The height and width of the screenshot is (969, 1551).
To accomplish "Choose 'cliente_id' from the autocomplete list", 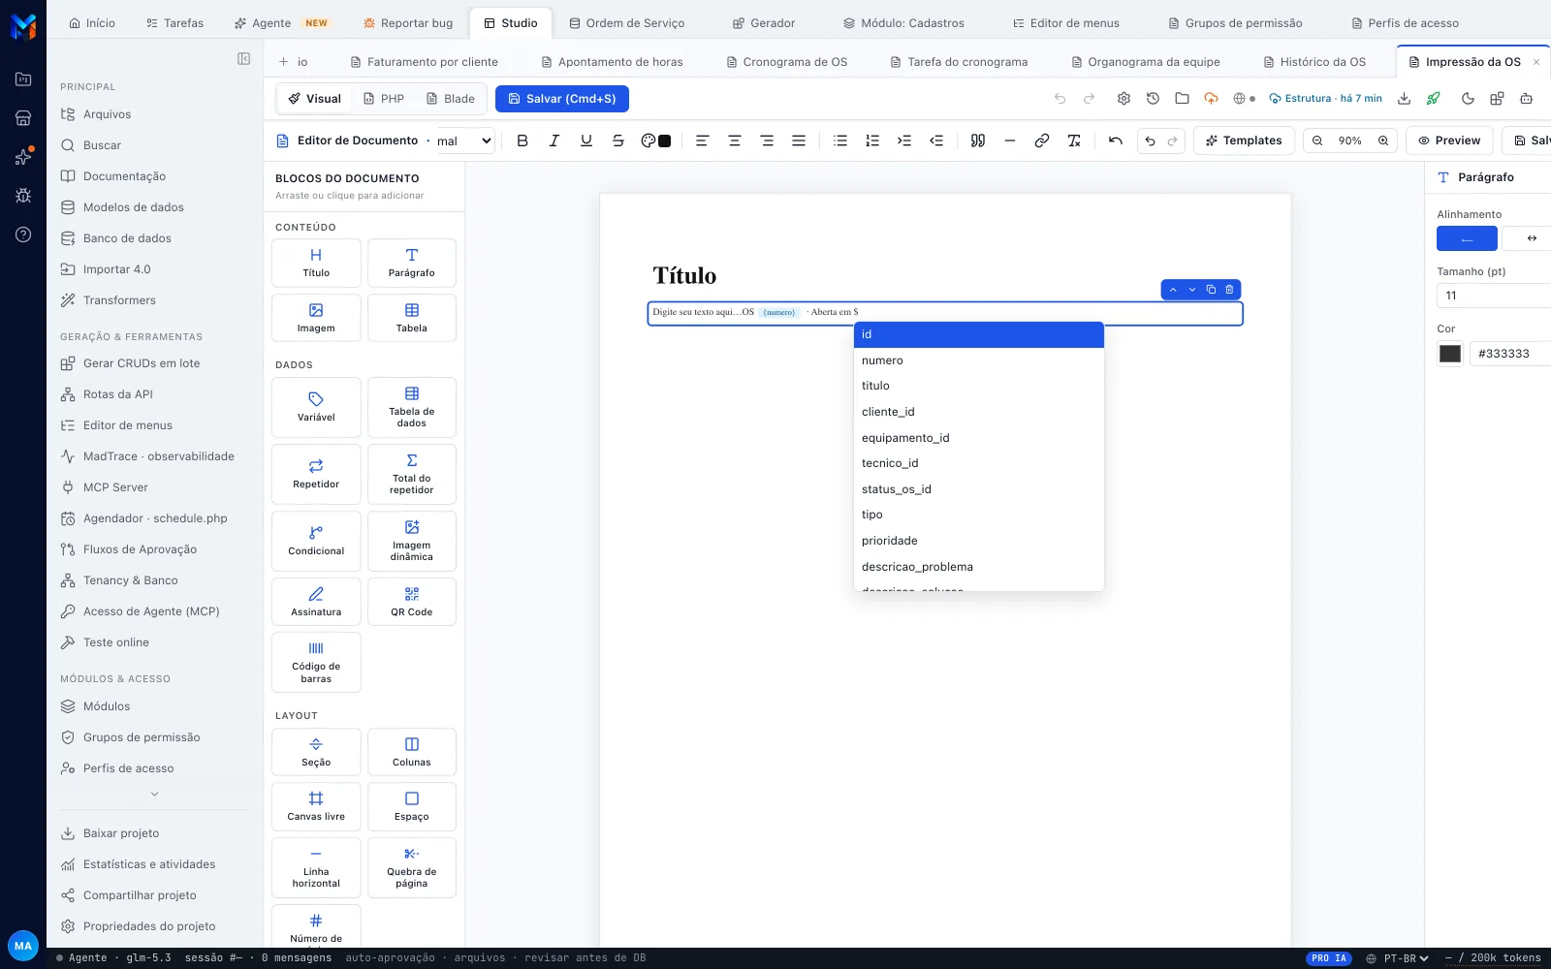I will click(979, 412).
